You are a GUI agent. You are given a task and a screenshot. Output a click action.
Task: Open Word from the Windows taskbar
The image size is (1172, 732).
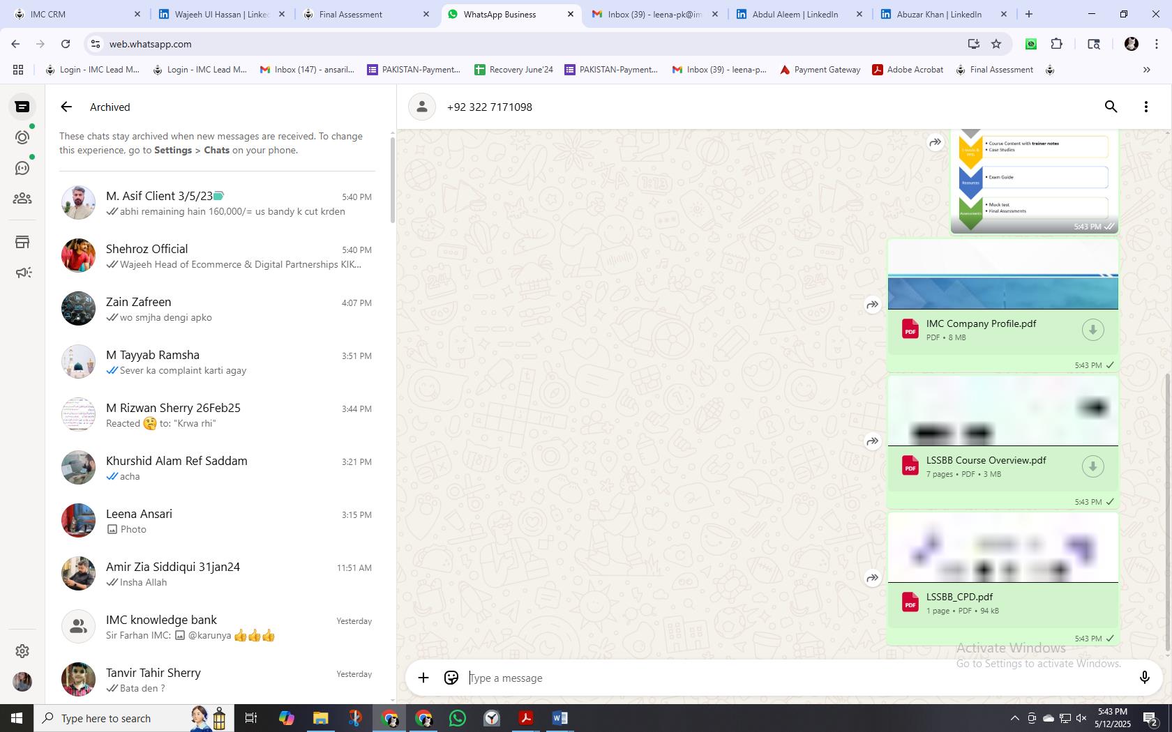pyautogui.click(x=559, y=718)
